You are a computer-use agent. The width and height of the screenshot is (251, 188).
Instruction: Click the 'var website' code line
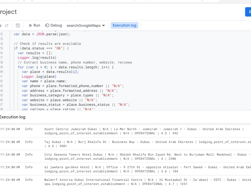pos(59,100)
